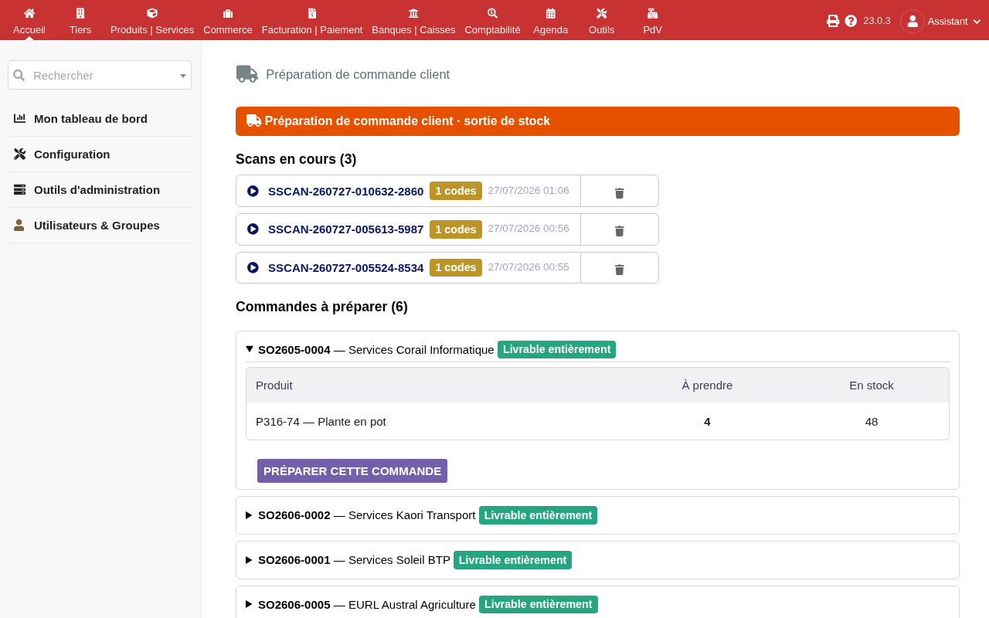The width and height of the screenshot is (989, 618).
Task: Click version number 23.0.3
Action: coord(877,21)
